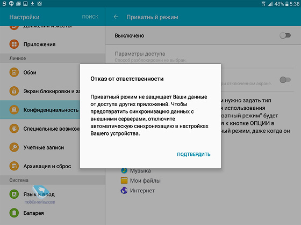The image size is (301, 225).
Task: Click the accessibility hand icon
Action: [14, 129]
